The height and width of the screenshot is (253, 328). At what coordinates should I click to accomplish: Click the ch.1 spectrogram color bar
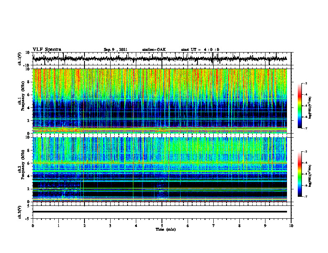click(299, 106)
